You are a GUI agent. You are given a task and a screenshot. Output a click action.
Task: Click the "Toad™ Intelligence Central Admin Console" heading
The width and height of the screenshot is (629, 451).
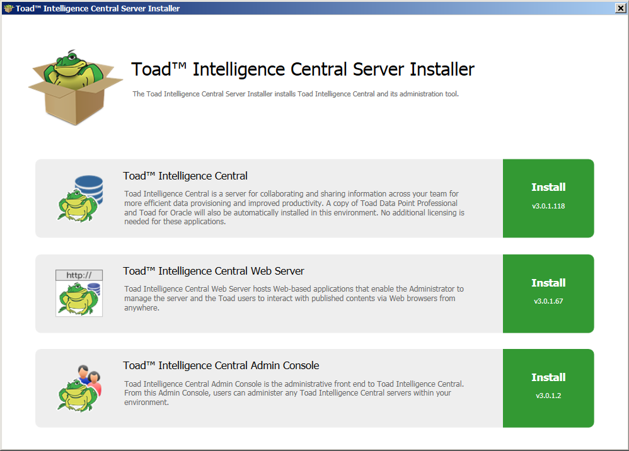click(x=221, y=365)
